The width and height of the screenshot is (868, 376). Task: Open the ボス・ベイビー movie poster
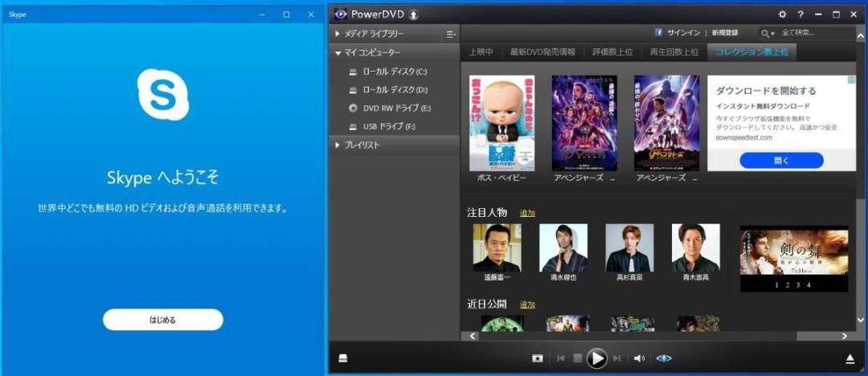click(502, 123)
